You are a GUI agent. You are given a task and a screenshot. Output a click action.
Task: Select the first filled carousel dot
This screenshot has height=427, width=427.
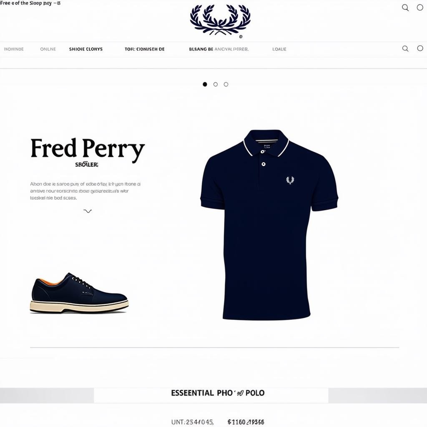click(x=205, y=84)
